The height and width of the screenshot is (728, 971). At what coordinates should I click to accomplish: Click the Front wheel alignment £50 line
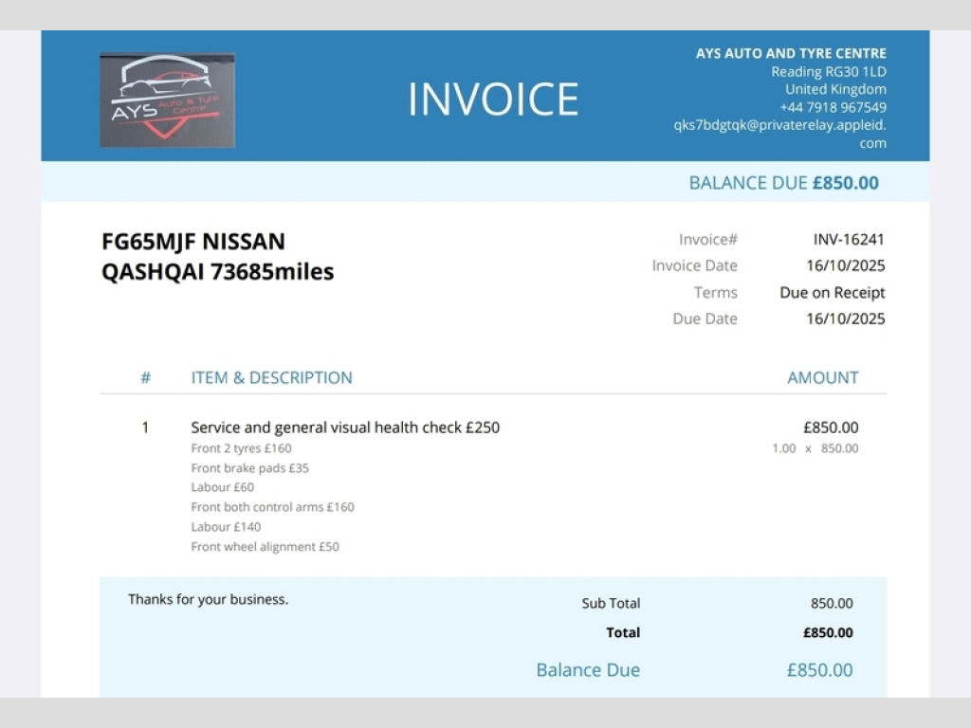click(x=265, y=547)
